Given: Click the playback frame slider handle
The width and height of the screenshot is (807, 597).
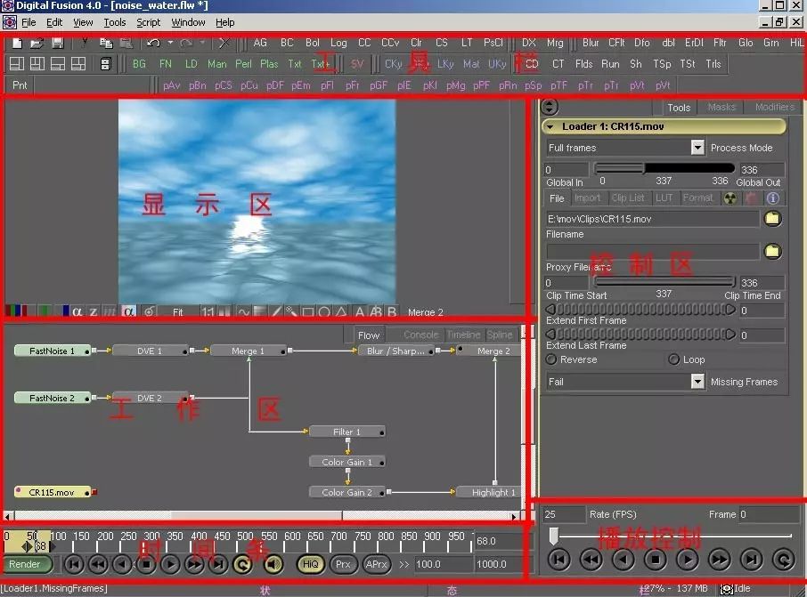Looking at the screenshot, I should point(553,536).
